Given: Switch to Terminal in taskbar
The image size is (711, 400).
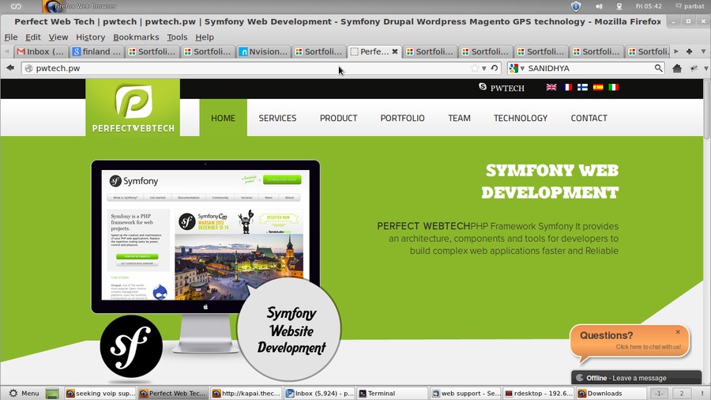Looking at the screenshot, I should point(393,393).
